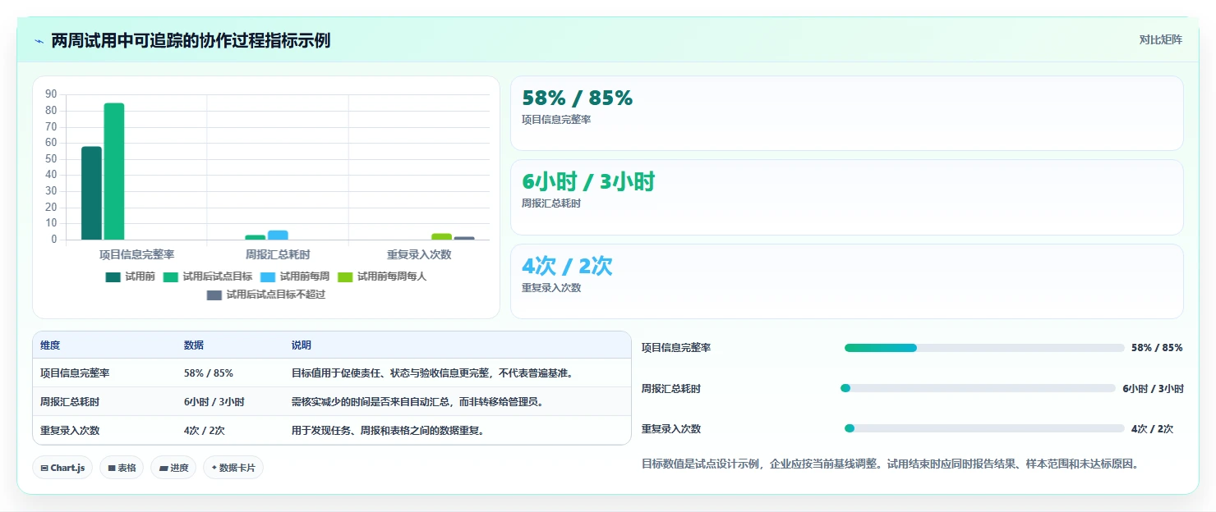Click the 表格 tag chip
1216x512 pixels.
122,468
